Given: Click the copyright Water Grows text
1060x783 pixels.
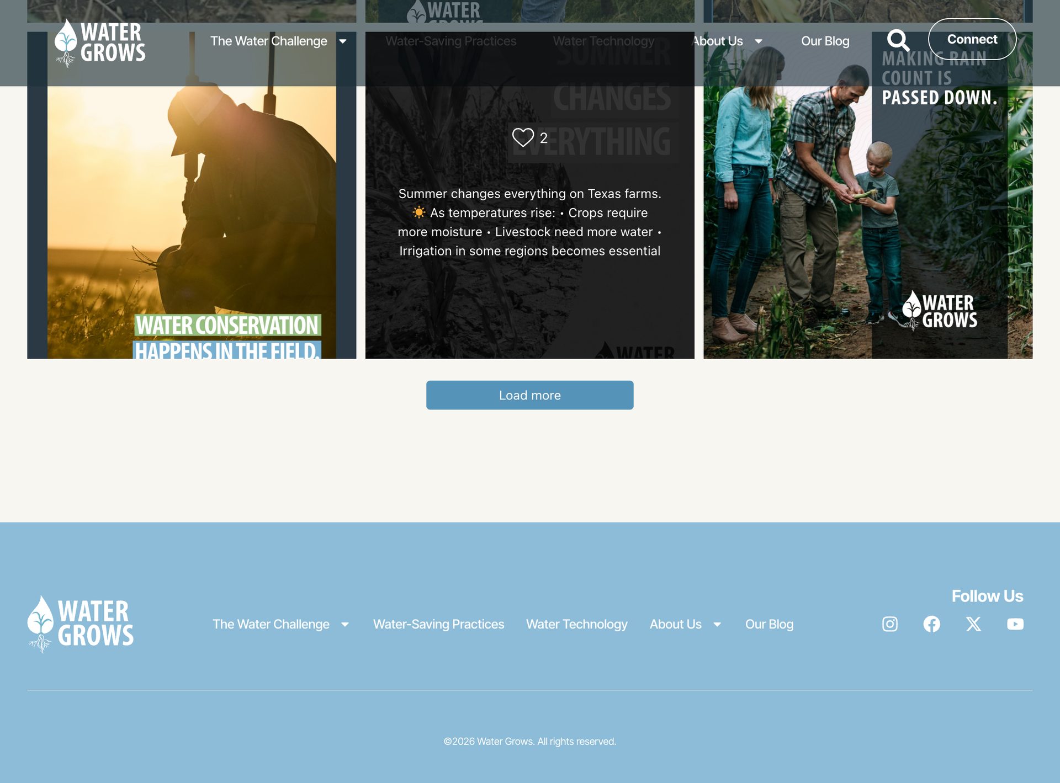Looking at the screenshot, I should coord(530,742).
